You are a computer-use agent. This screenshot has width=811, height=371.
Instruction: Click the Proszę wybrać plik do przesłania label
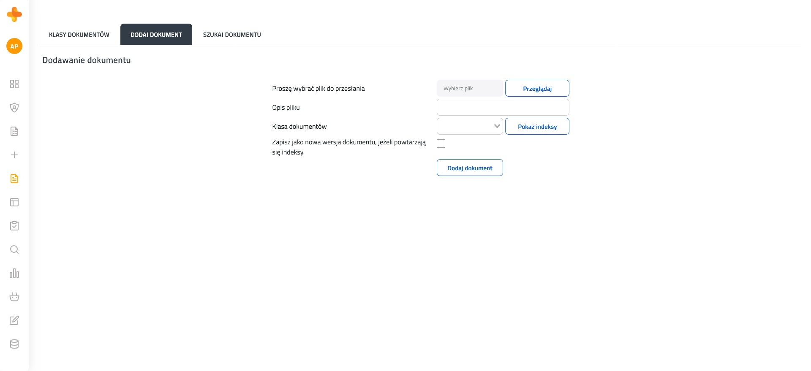[318, 89]
